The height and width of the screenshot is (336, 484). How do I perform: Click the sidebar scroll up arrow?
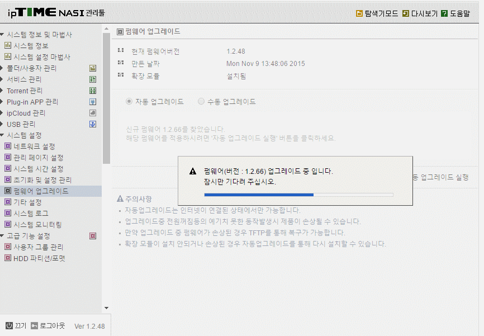(107, 29)
